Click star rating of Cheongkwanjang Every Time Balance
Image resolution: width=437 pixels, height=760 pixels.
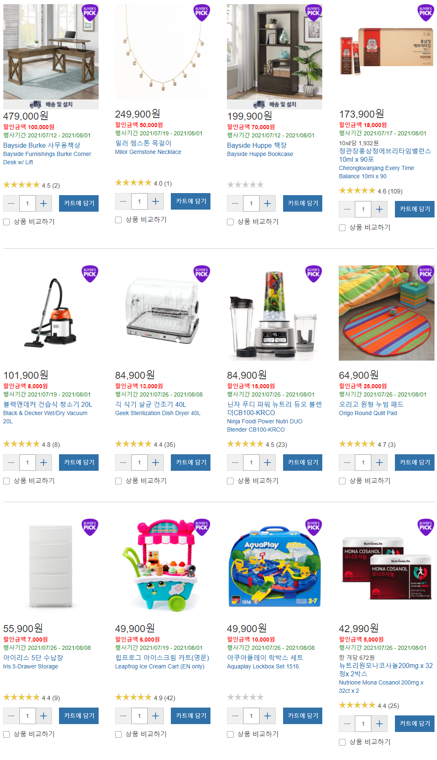357,191
